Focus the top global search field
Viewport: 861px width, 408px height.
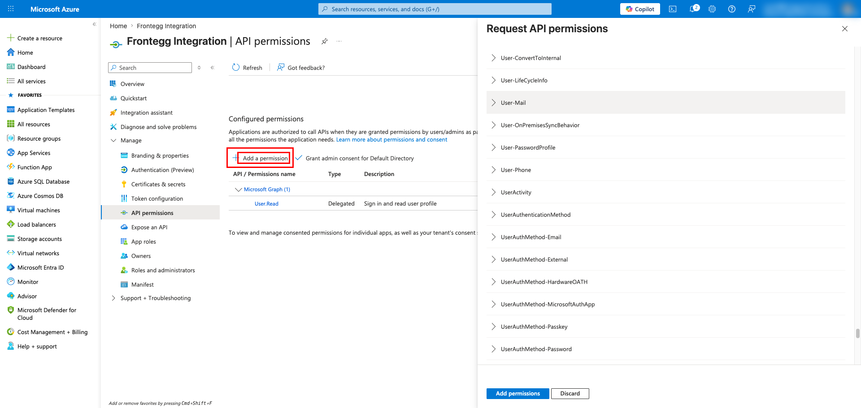[x=435, y=9]
